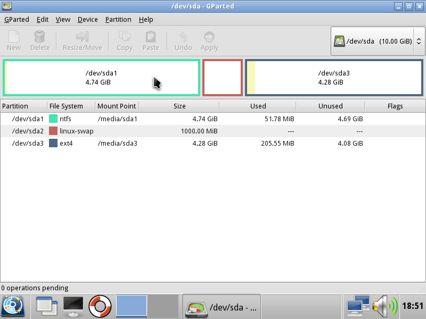
Task: Select the /dev/sda1 row in partition list
Action: 212,119
